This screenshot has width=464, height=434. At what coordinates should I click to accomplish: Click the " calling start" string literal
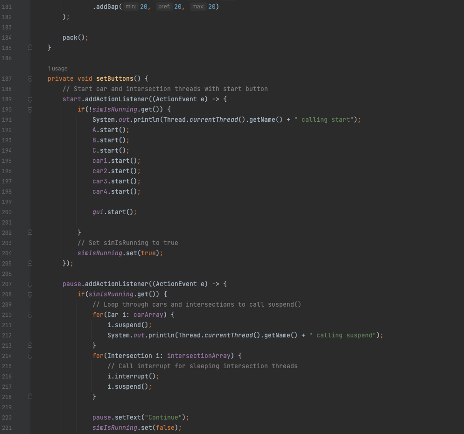coord(324,120)
